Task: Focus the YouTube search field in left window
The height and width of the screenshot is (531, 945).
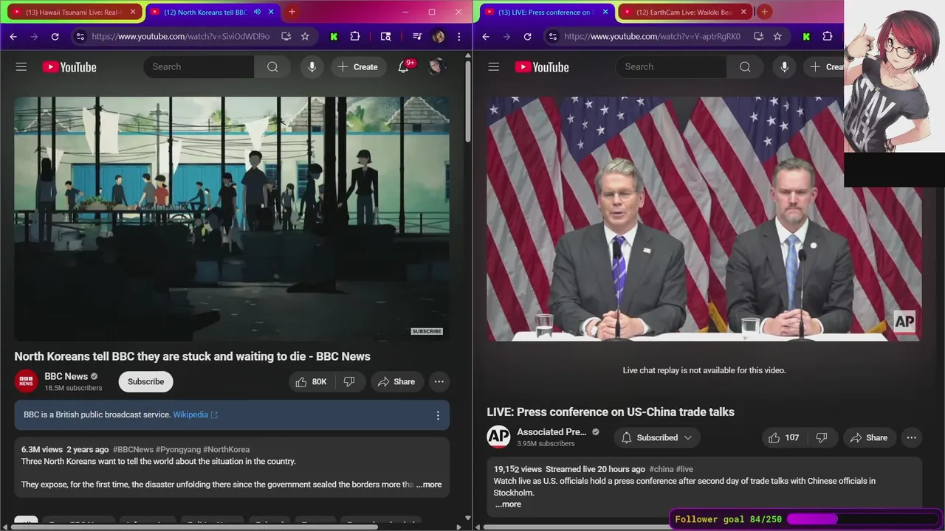Action: [199, 67]
